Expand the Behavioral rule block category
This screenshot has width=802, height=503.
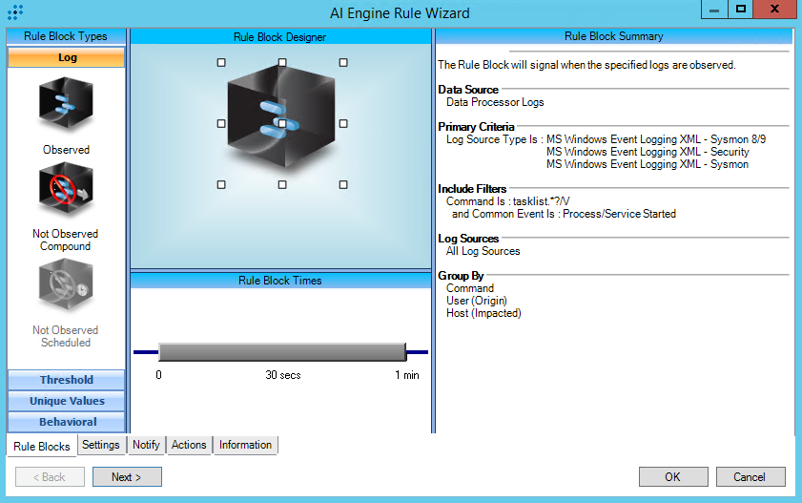(67, 422)
